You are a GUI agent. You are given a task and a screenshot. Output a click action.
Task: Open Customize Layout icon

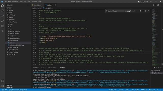point(147,2)
